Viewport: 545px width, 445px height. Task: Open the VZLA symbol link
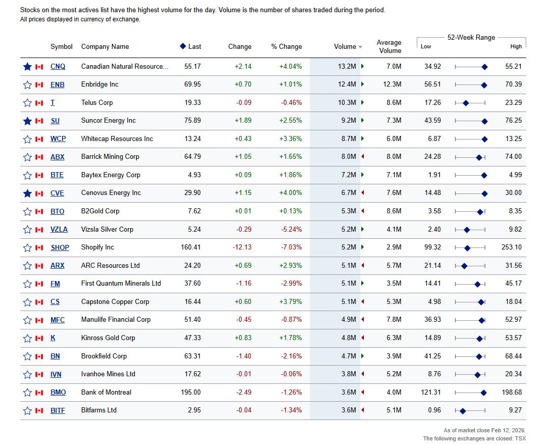[59, 230]
